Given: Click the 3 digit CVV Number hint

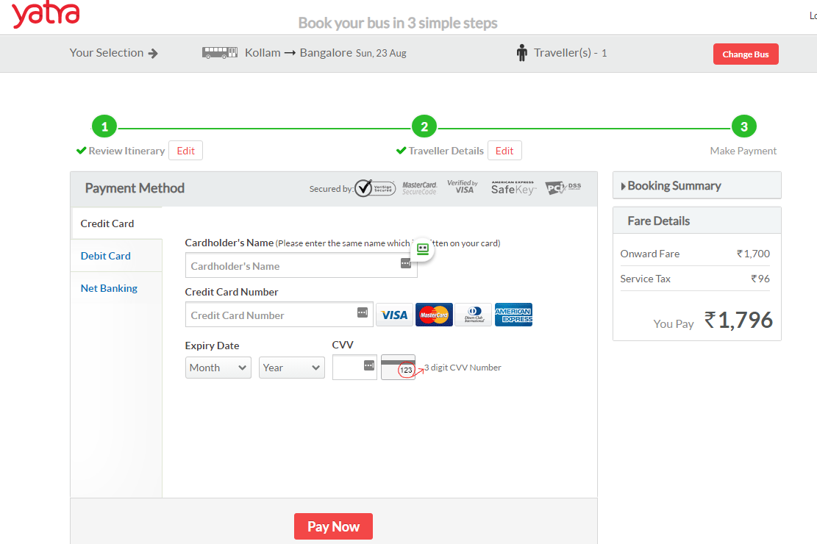Looking at the screenshot, I should pos(463,368).
